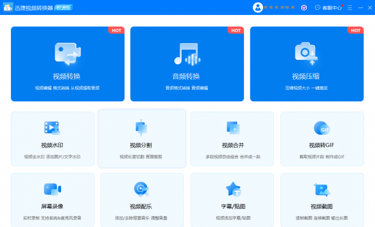Click the 压缩视频大小 一键搞定 description text

click(306, 88)
